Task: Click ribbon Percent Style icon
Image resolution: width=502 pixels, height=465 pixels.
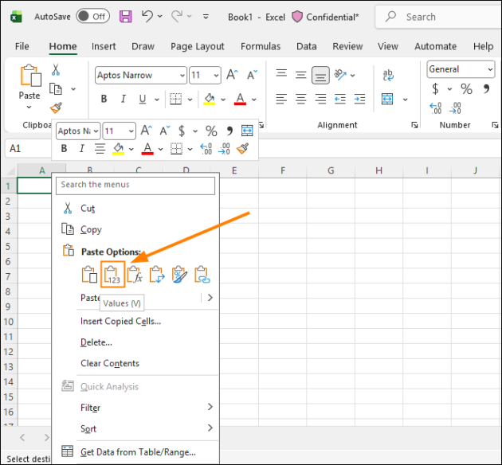Action: point(466,88)
